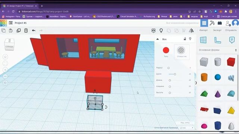The image size is (239, 134).
Task: Reload the browser page
Action: (13, 12)
